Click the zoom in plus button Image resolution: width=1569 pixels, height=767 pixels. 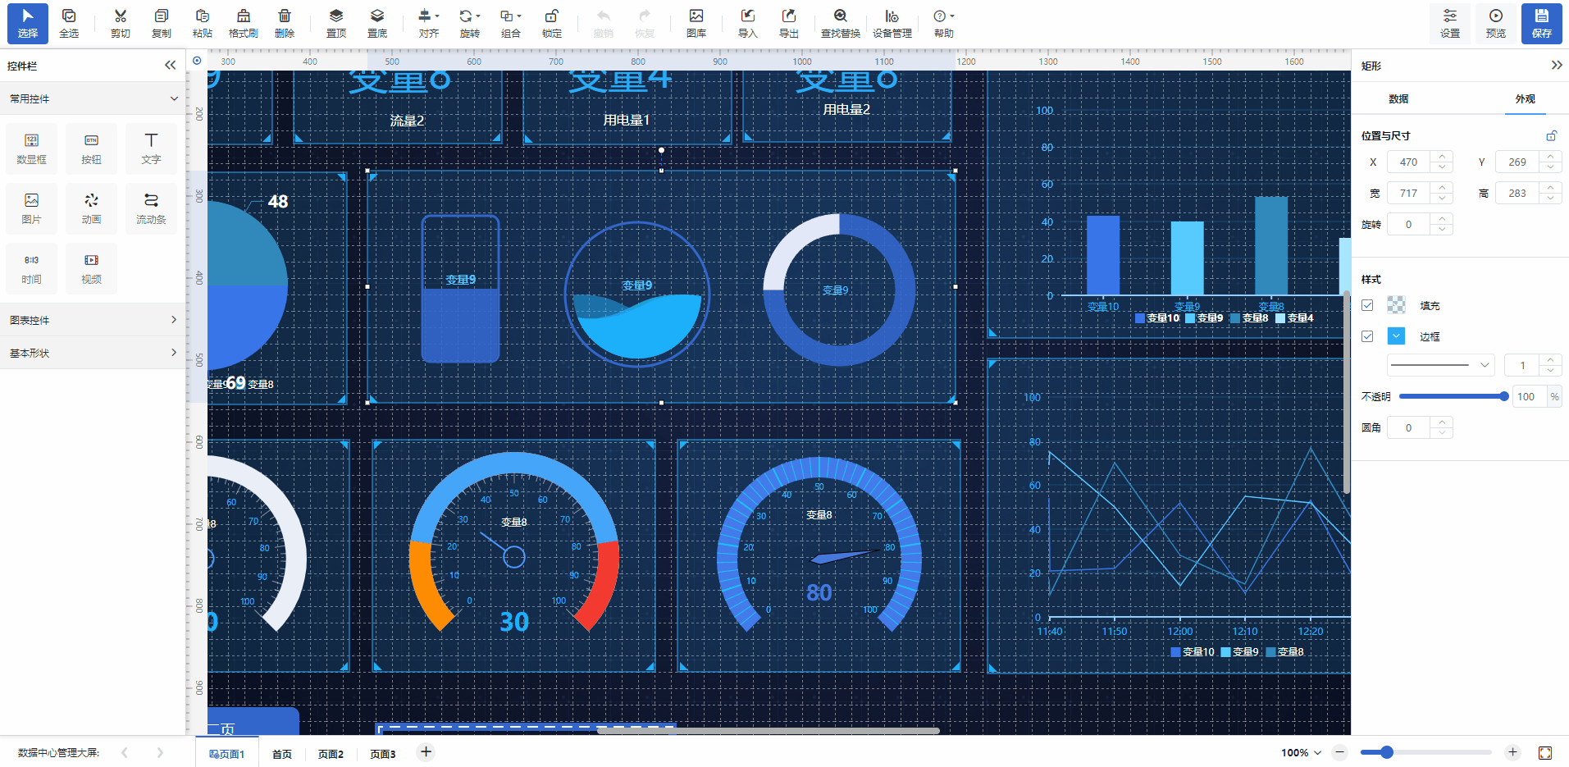coord(1512,752)
